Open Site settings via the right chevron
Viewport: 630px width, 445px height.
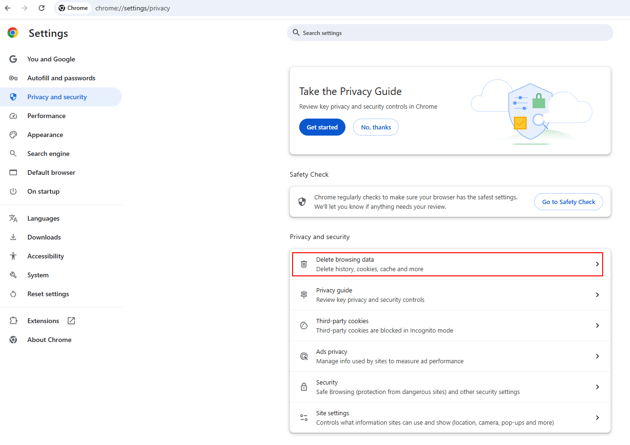(x=597, y=418)
